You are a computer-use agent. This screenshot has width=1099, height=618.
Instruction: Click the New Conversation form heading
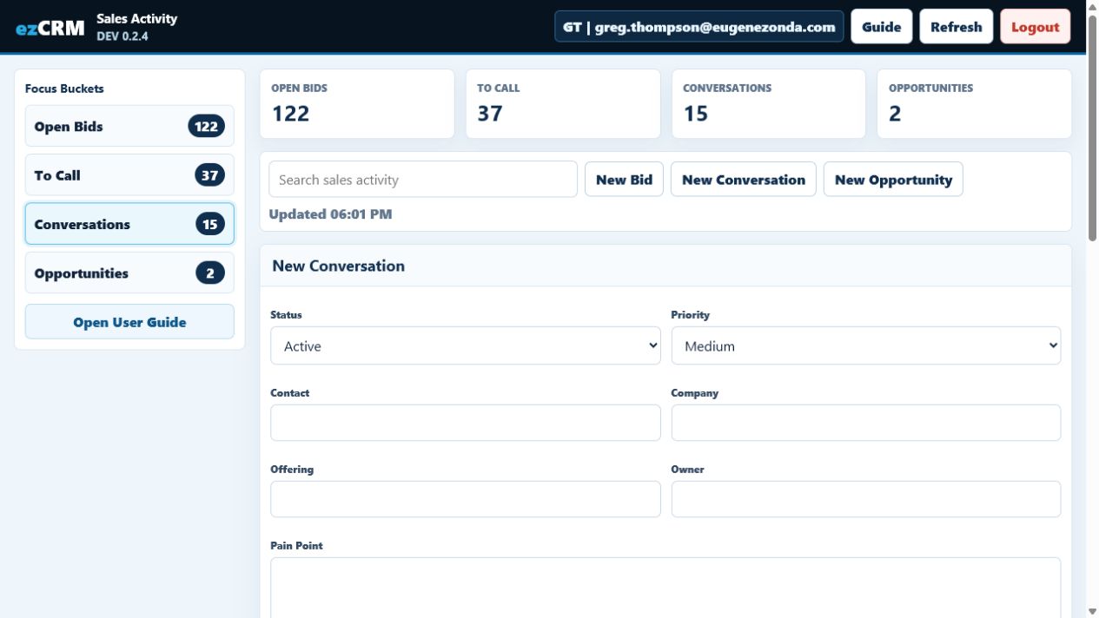338,266
